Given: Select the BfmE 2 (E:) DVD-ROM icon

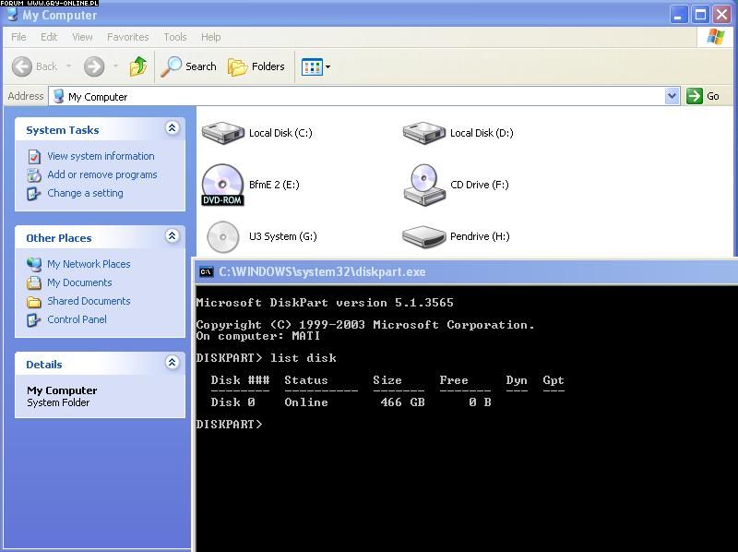Looking at the screenshot, I should point(222,185).
